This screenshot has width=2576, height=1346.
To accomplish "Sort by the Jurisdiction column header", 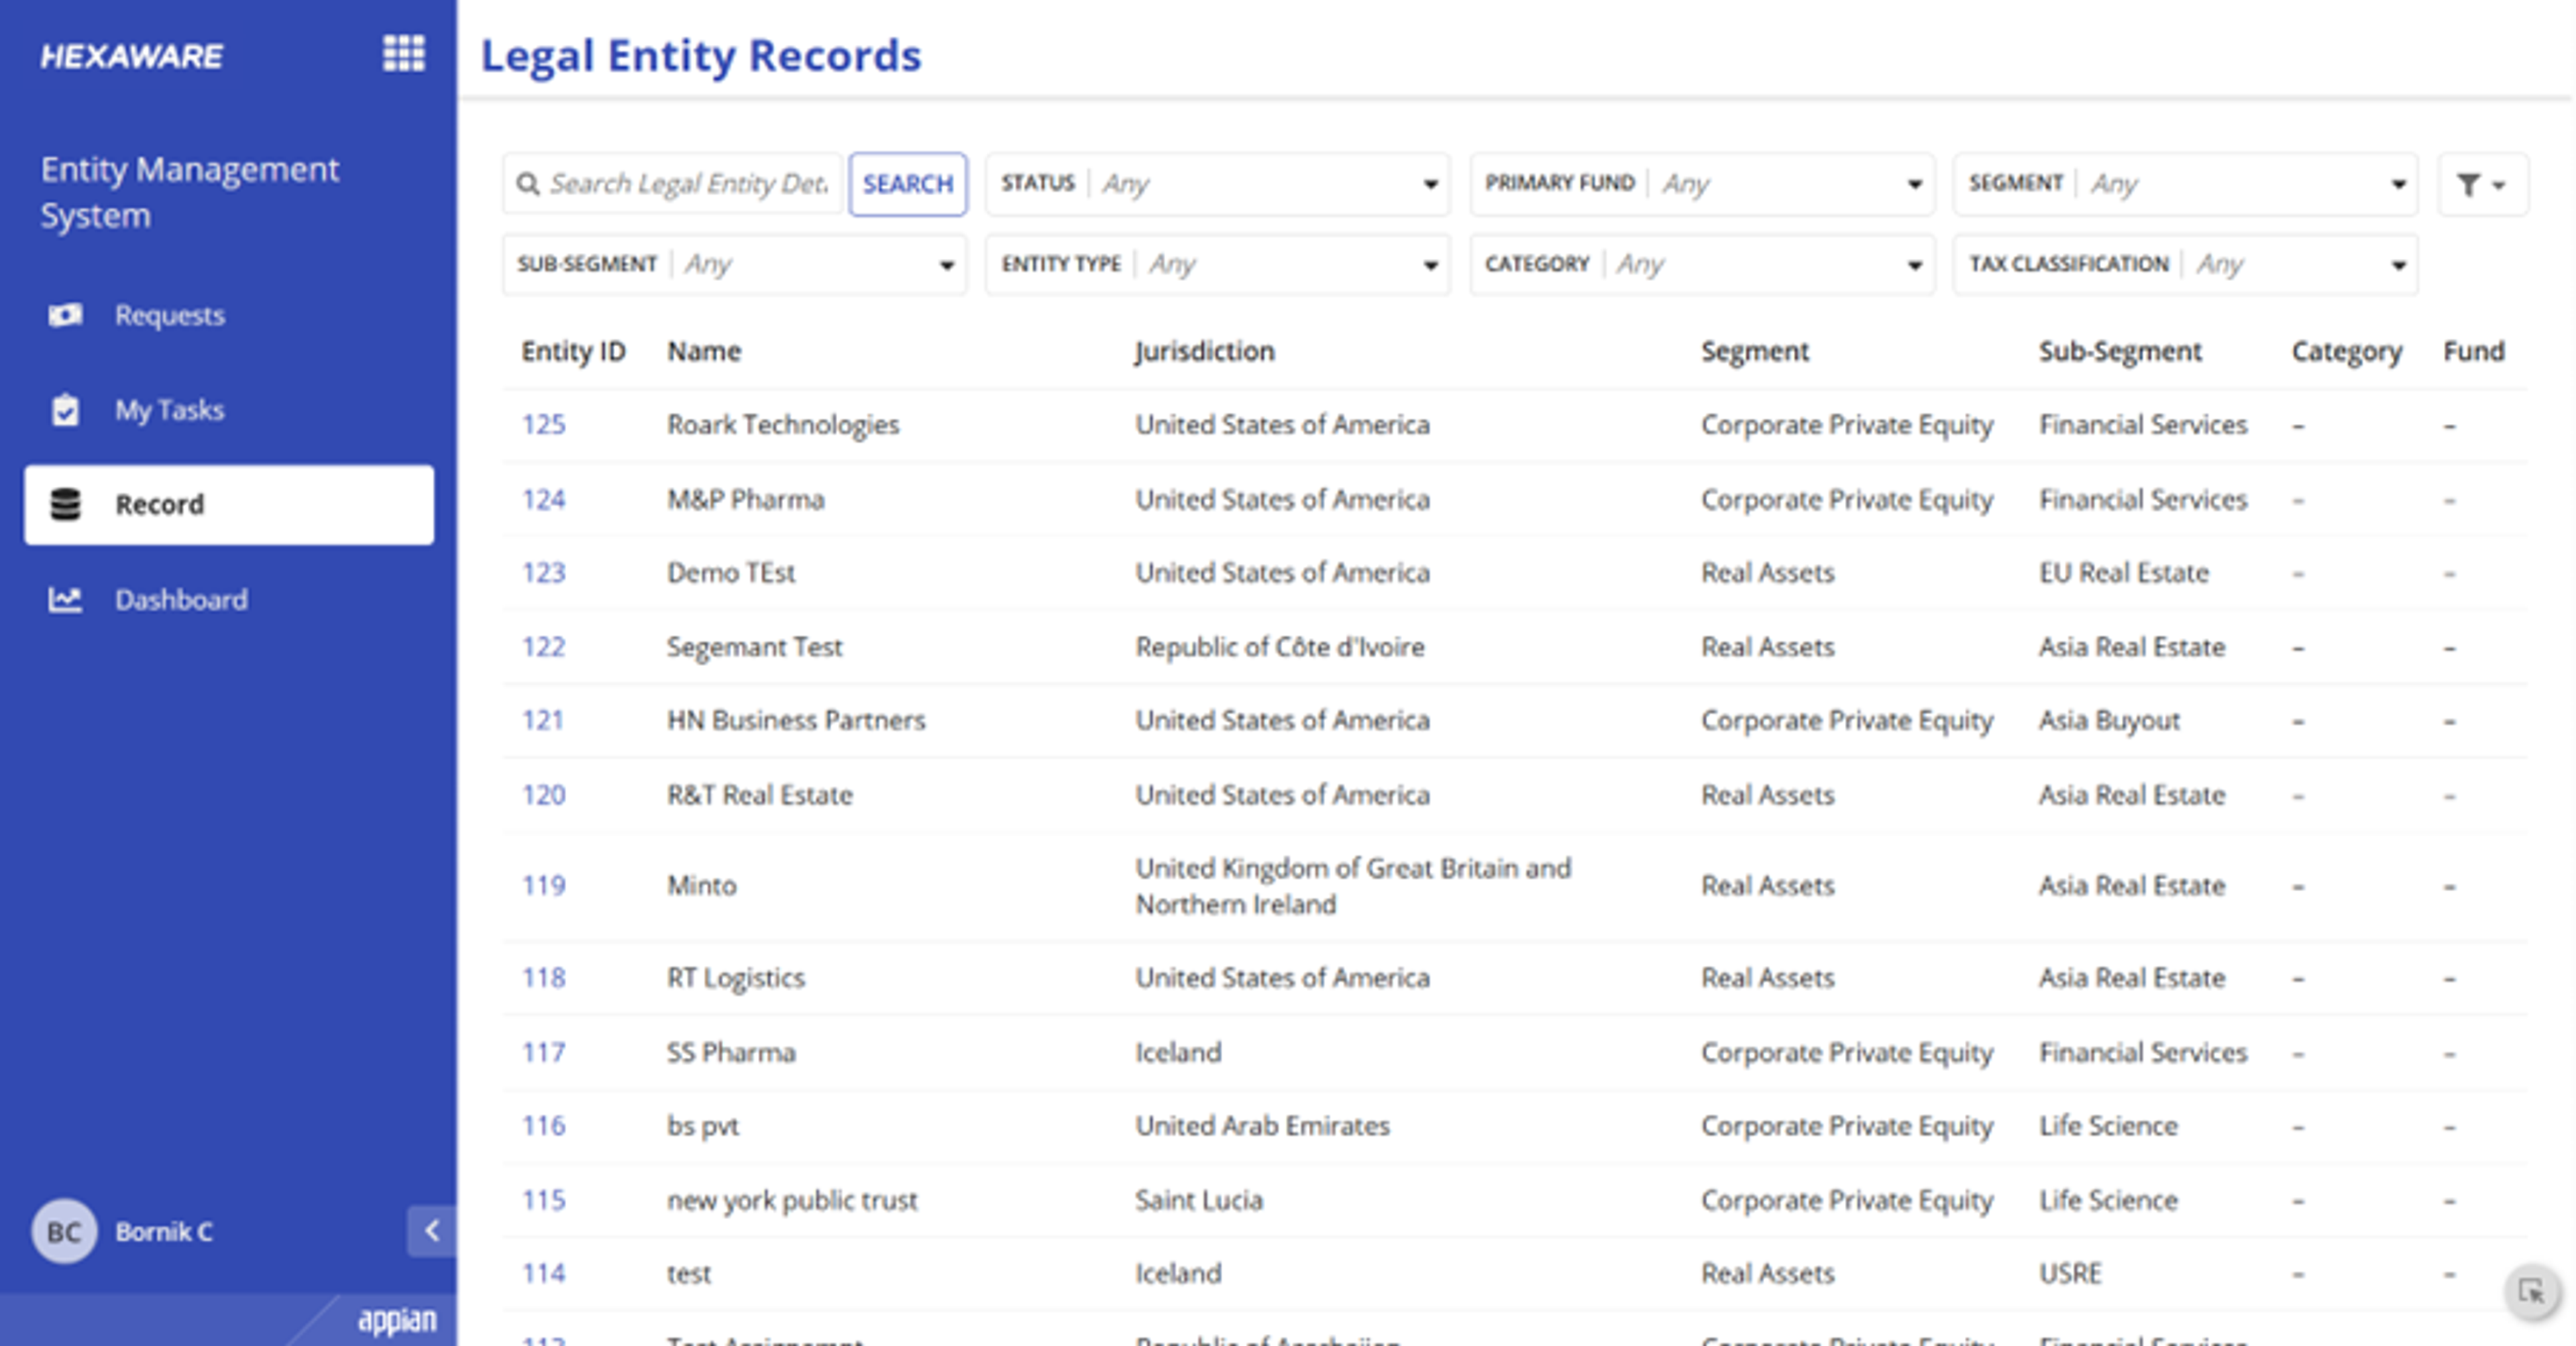I will click(x=1204, y=352).
